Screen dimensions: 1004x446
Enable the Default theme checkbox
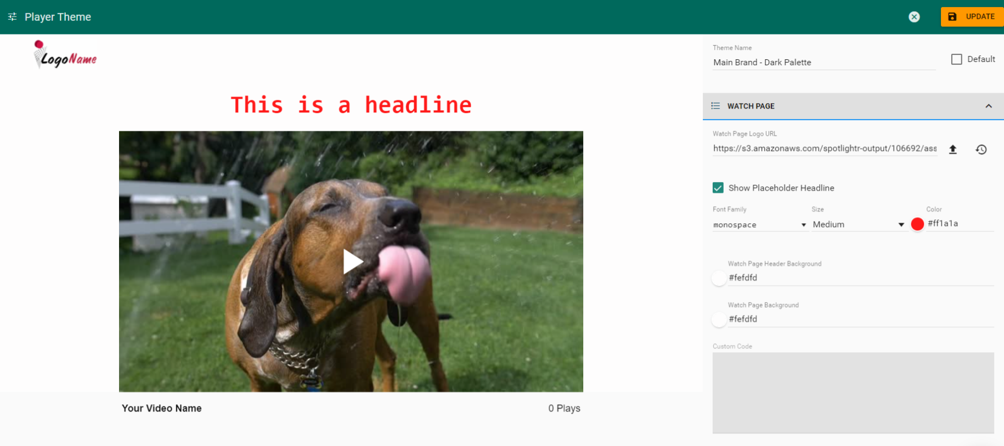(956, 59)
